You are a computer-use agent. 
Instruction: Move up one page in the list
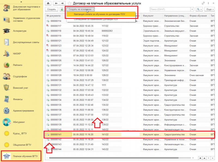point(204,158)
